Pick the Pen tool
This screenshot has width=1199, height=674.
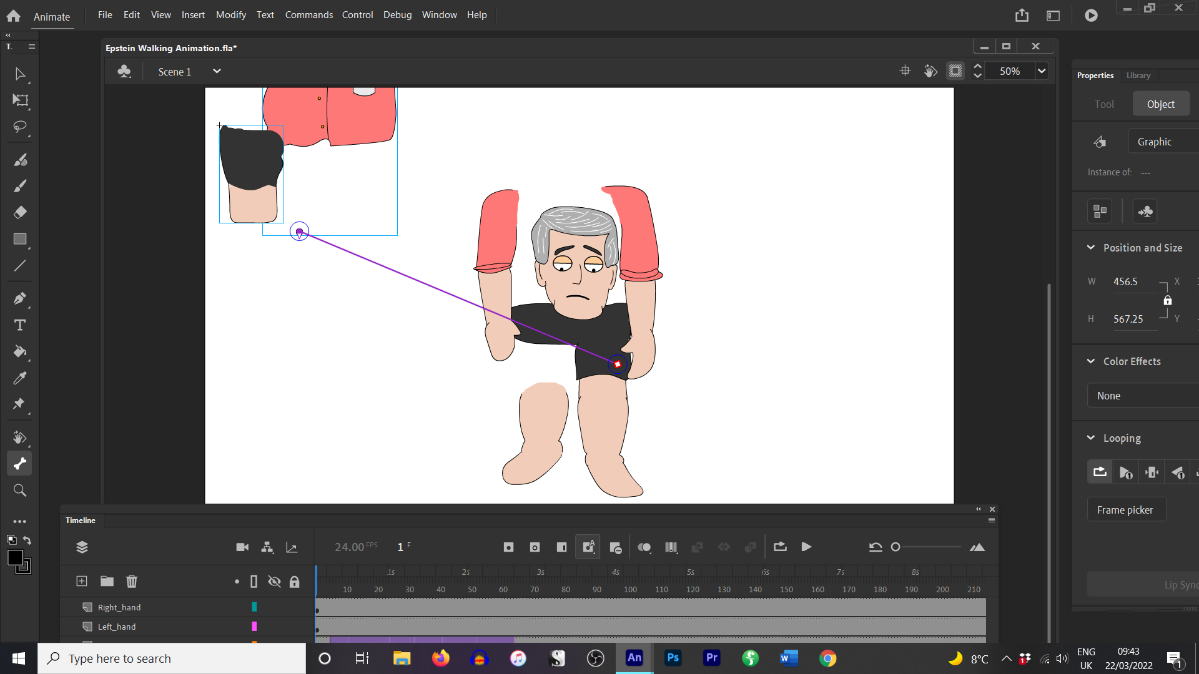19,298
